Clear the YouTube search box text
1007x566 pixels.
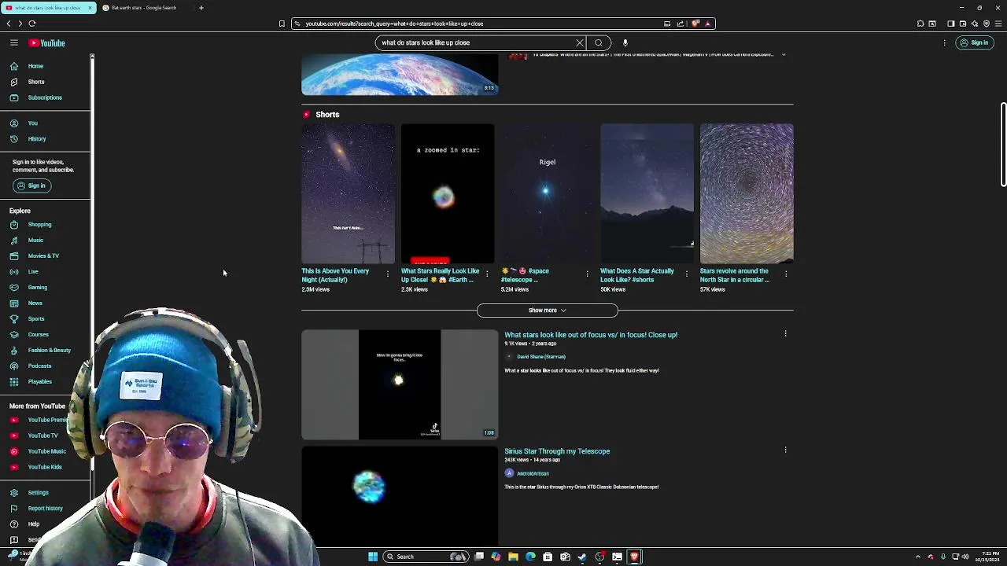580,43
